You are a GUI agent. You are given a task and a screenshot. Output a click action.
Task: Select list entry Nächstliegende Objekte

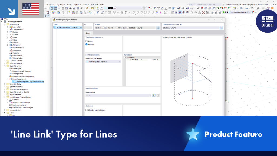click(68, 27)
